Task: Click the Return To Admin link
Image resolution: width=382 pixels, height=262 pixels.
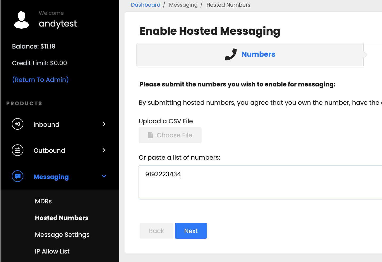Action: 40,80
